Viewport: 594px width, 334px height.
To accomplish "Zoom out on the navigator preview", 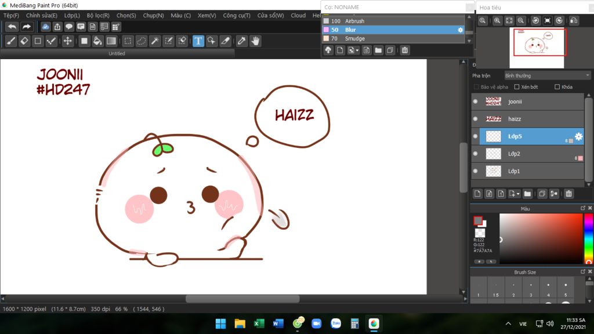I will [521, 20].
